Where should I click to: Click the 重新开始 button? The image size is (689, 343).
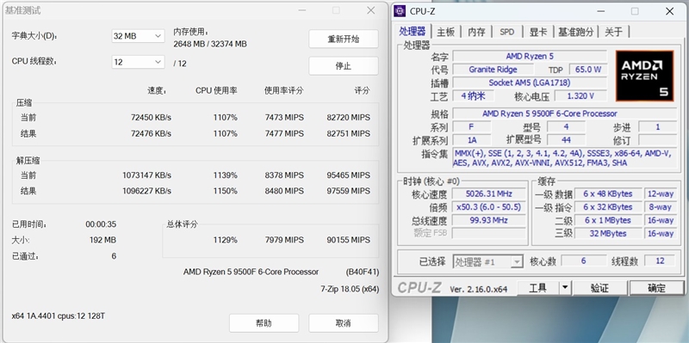click(x=343, y=39)
